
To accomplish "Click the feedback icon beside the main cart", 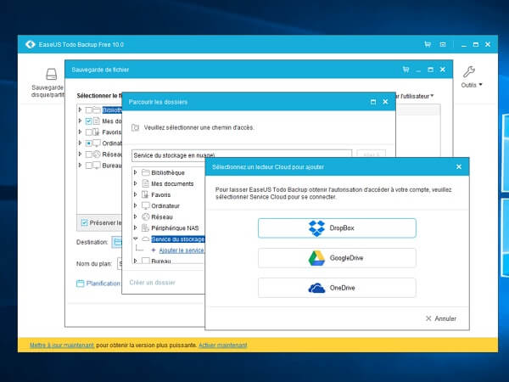I will point(443,44).
